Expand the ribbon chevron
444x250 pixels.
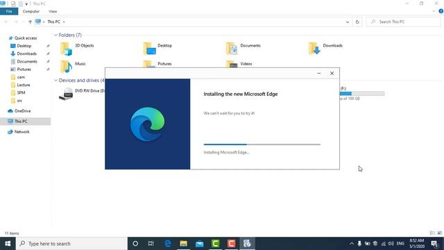(x=434, y=11)
